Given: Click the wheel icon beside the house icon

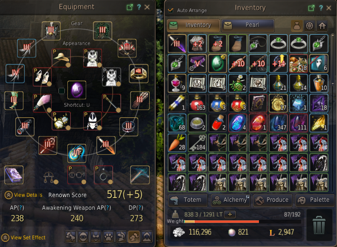Looking at the screenshot, I should (310, 26).
